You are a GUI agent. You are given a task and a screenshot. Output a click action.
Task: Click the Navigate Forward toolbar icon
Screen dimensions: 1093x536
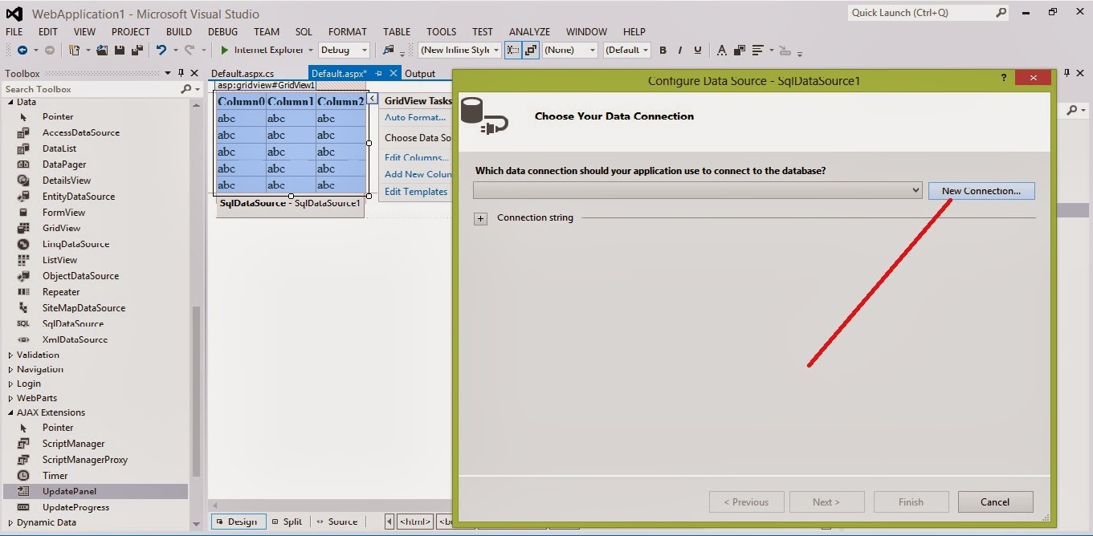click(x=49, y=50)
